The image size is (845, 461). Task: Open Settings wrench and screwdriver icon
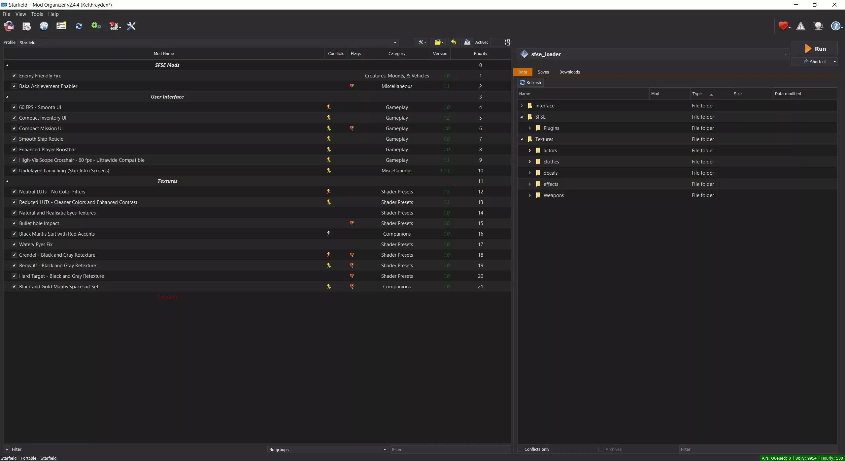click(131, 26)
